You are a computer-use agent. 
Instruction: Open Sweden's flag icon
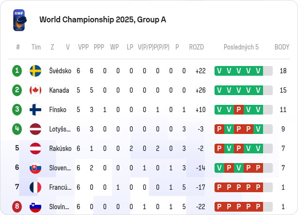(35, 71)
